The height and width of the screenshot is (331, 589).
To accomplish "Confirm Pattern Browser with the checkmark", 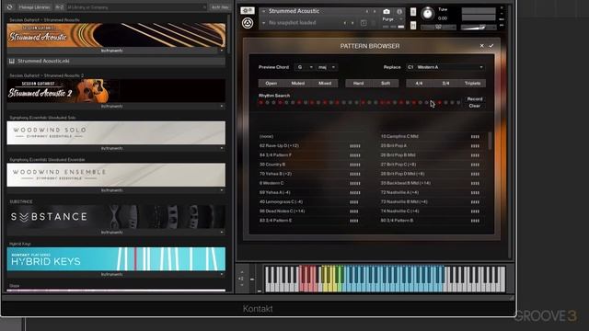I will (491, 46).
